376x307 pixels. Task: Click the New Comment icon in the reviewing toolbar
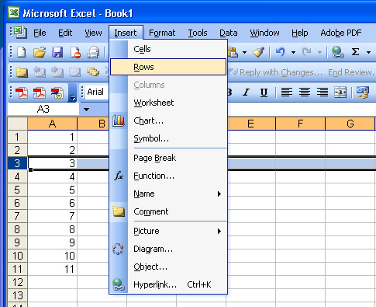coord(22,72)
